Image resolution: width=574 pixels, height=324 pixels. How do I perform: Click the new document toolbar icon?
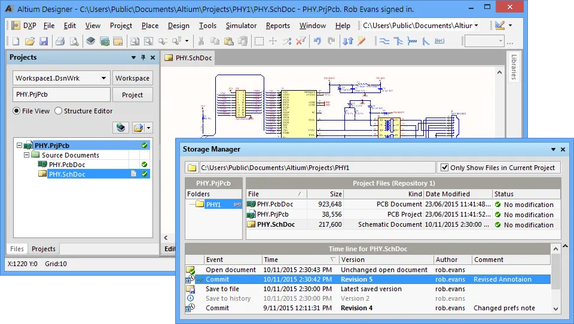pos(16,41)
